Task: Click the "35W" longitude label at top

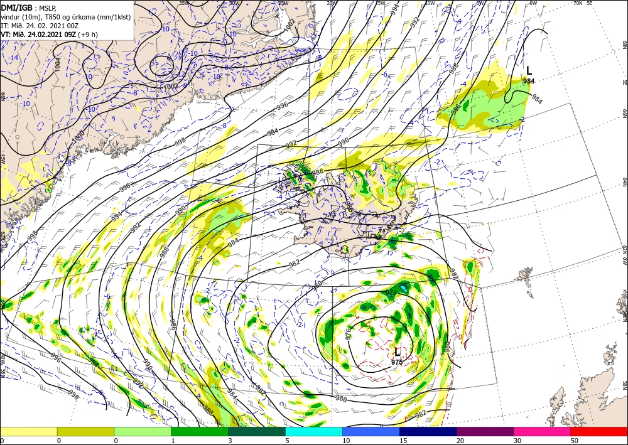Action: [184, 3]
